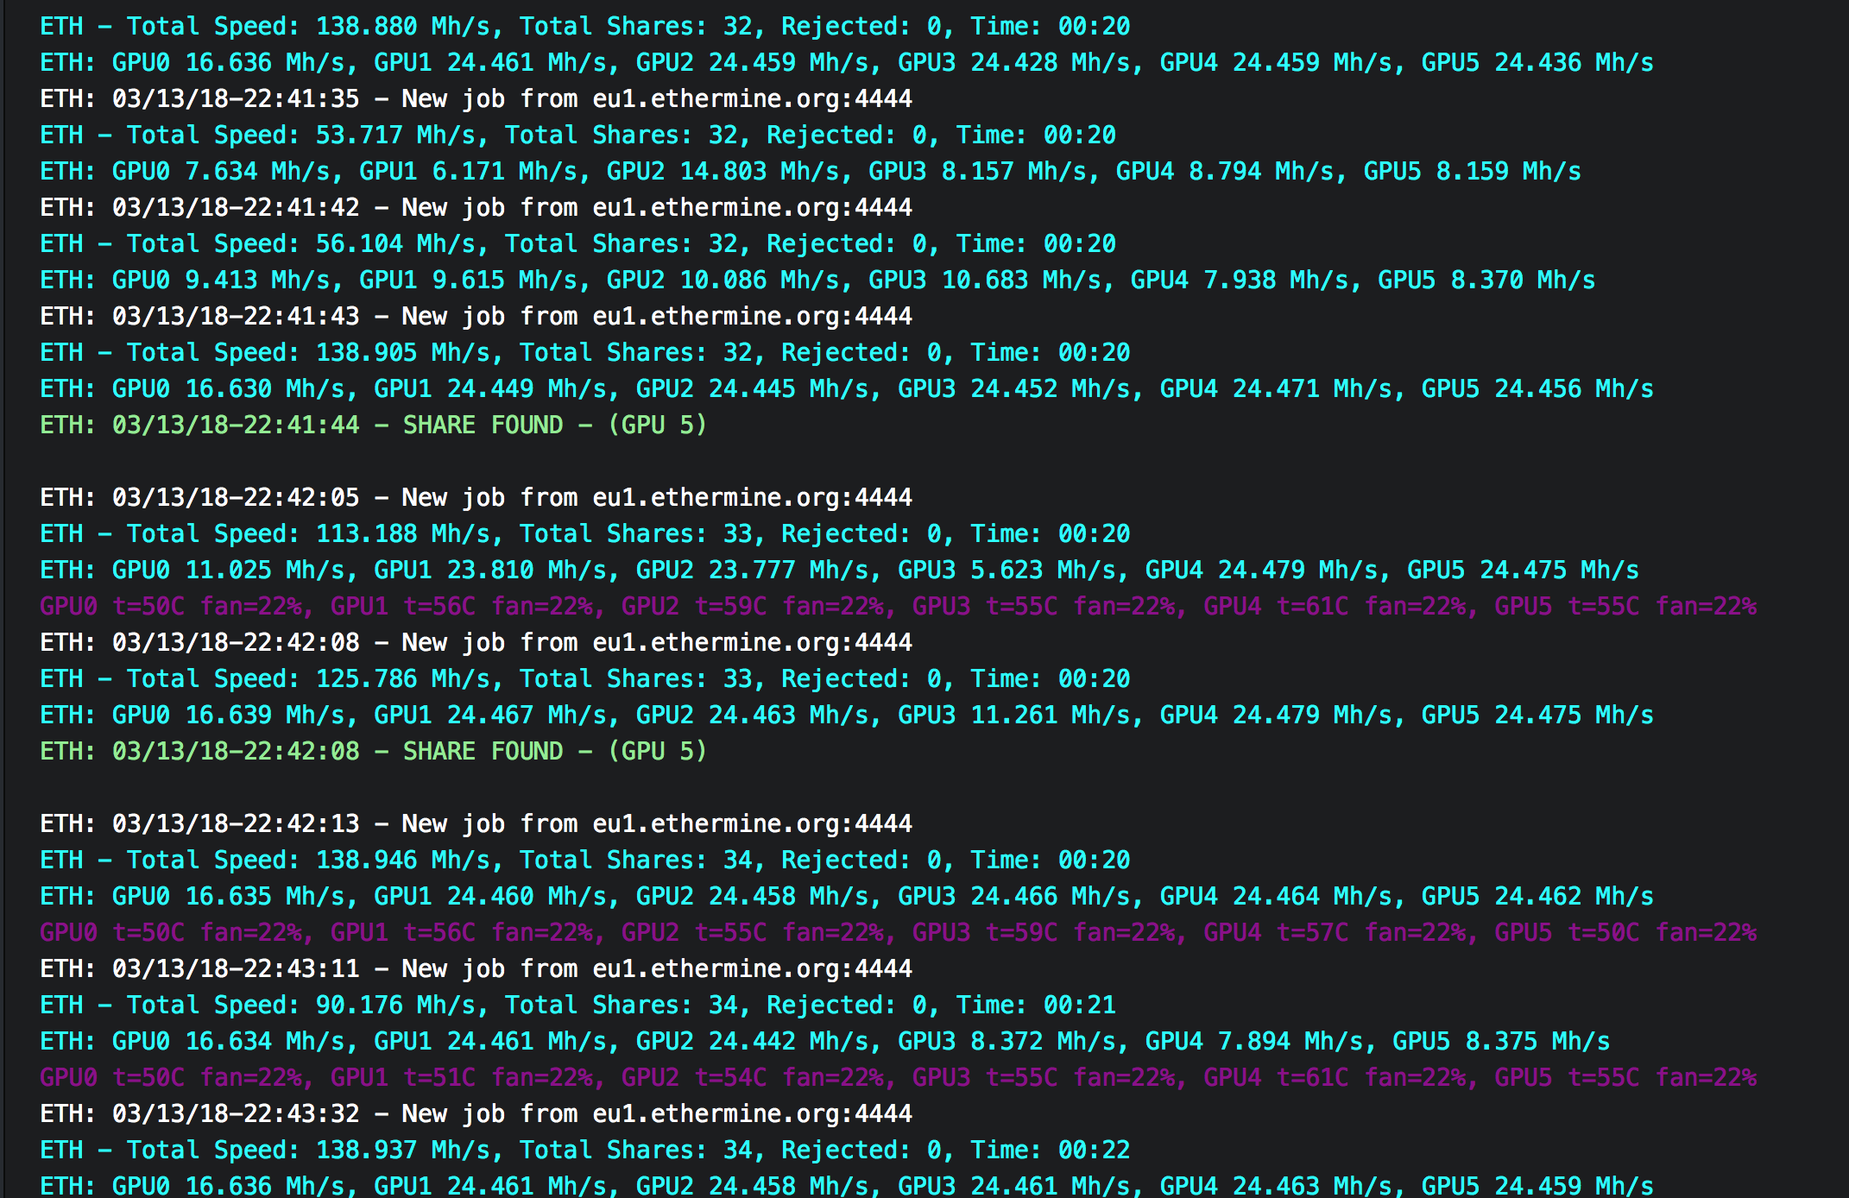Click the value GPU3 11.261 Mh/s
This screenshot has width=1849, height=1198.
click(1014, 716)
